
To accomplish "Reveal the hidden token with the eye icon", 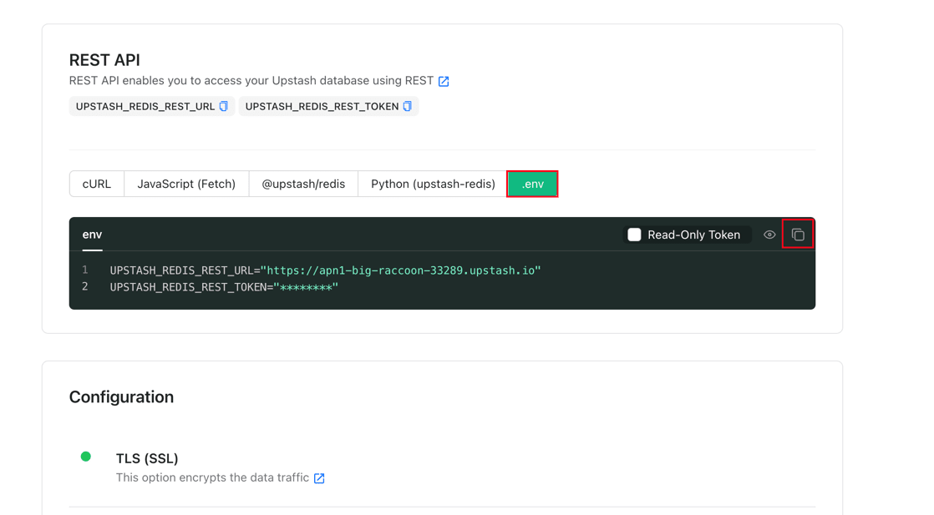I will tap(769, 234).
